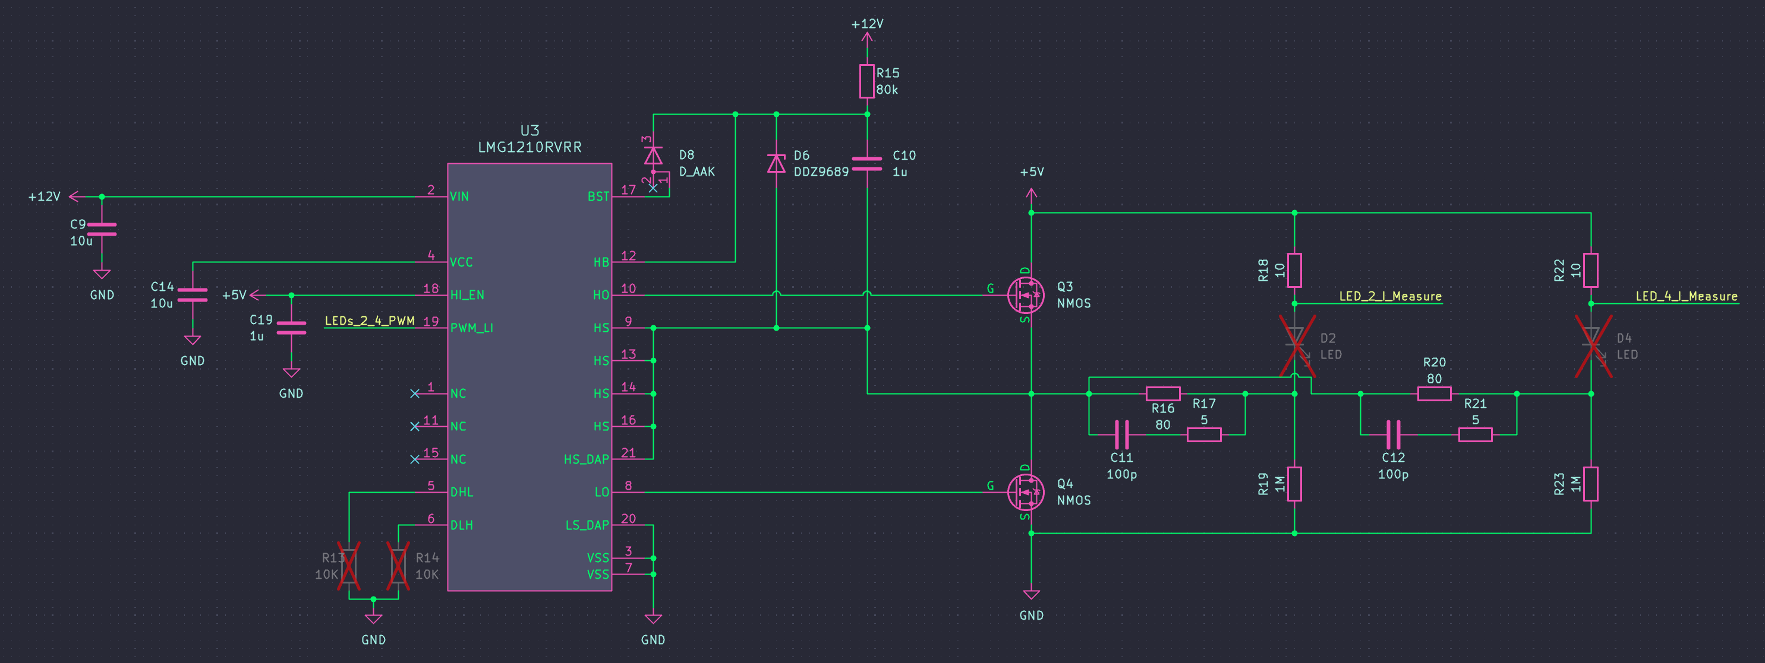Click the crossed-out R14 10K resistor
Viewport: 1765px width, 663px height.
pyautogui.click(x=398, y=566)
